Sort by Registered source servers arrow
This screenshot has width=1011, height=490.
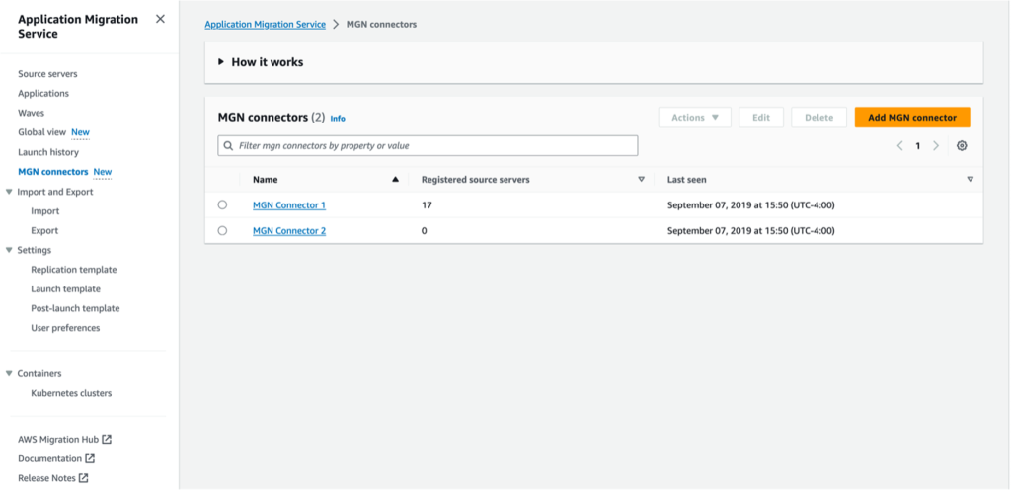tap(641, 180)
